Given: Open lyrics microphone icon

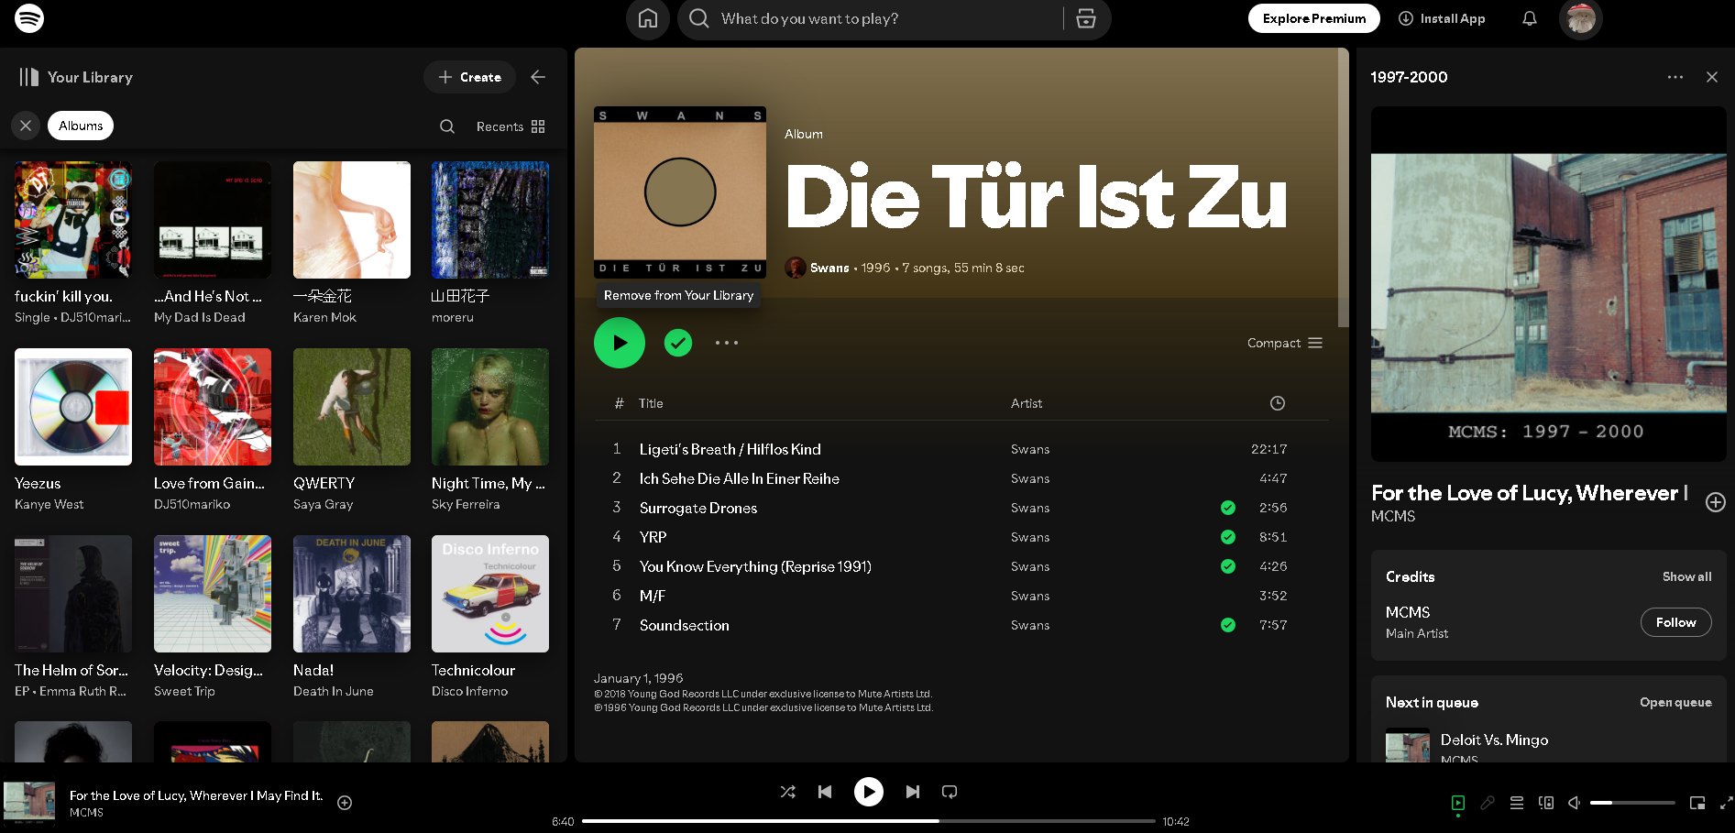Looking at the screenshot, I should 1488,803.
